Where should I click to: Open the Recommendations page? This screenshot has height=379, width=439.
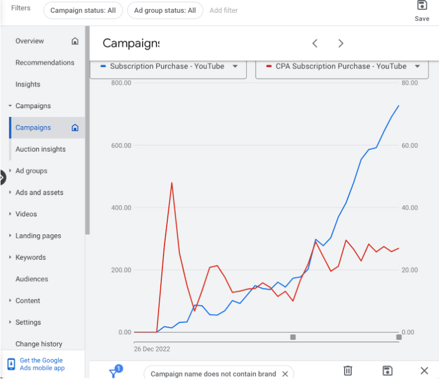point(45,63)
